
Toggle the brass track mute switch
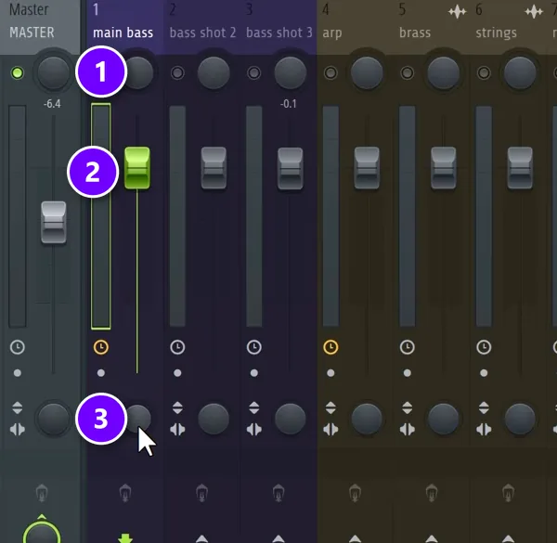(x=408, y=72)
